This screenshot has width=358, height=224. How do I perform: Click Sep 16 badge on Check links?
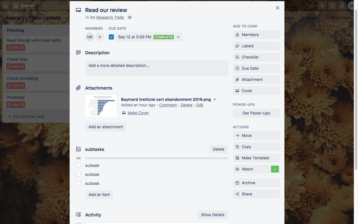pyautogui.click(x=16, y=67)
